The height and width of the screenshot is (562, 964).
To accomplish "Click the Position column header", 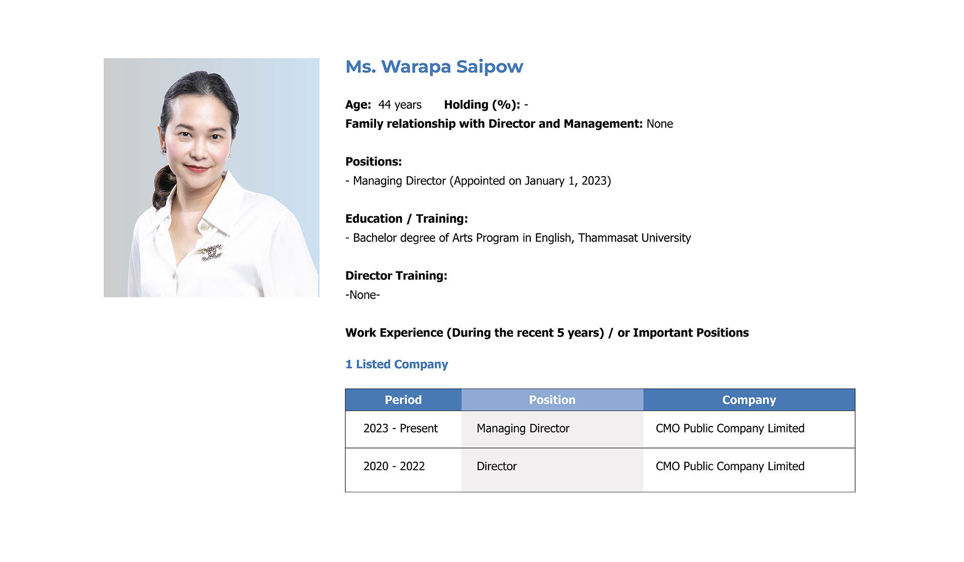I will 552,400.
